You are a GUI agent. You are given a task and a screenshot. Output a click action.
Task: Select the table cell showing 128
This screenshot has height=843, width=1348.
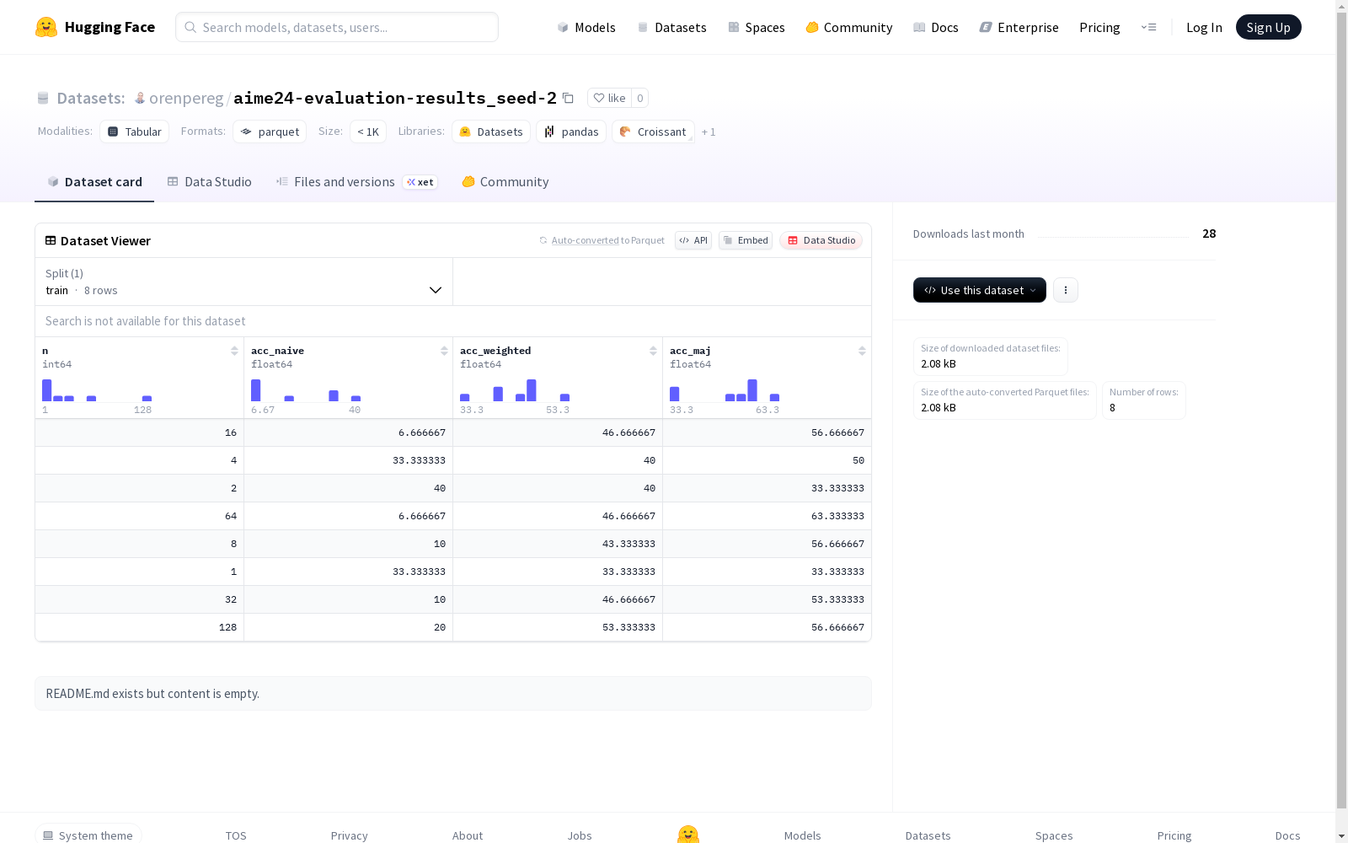140,627
